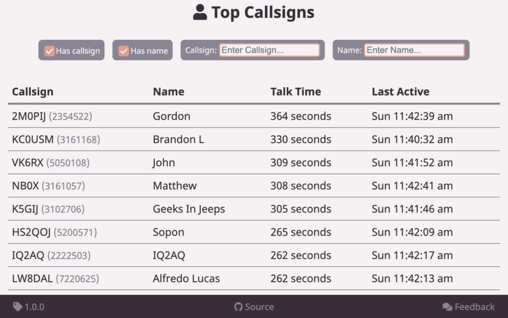Select the Geeks In Jeeps name cell
The image size is (508, 318).
189,209
